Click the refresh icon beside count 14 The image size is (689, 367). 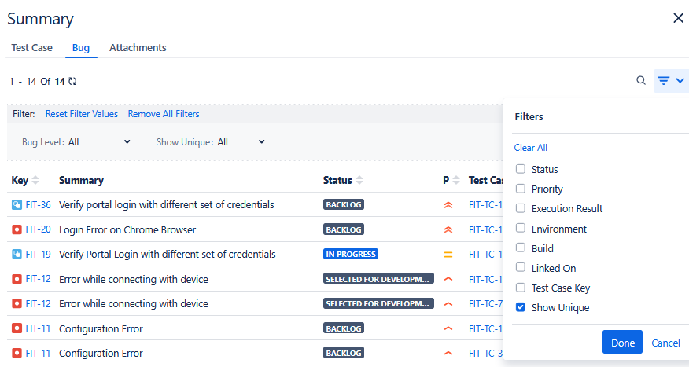click(x=73, y=81)
